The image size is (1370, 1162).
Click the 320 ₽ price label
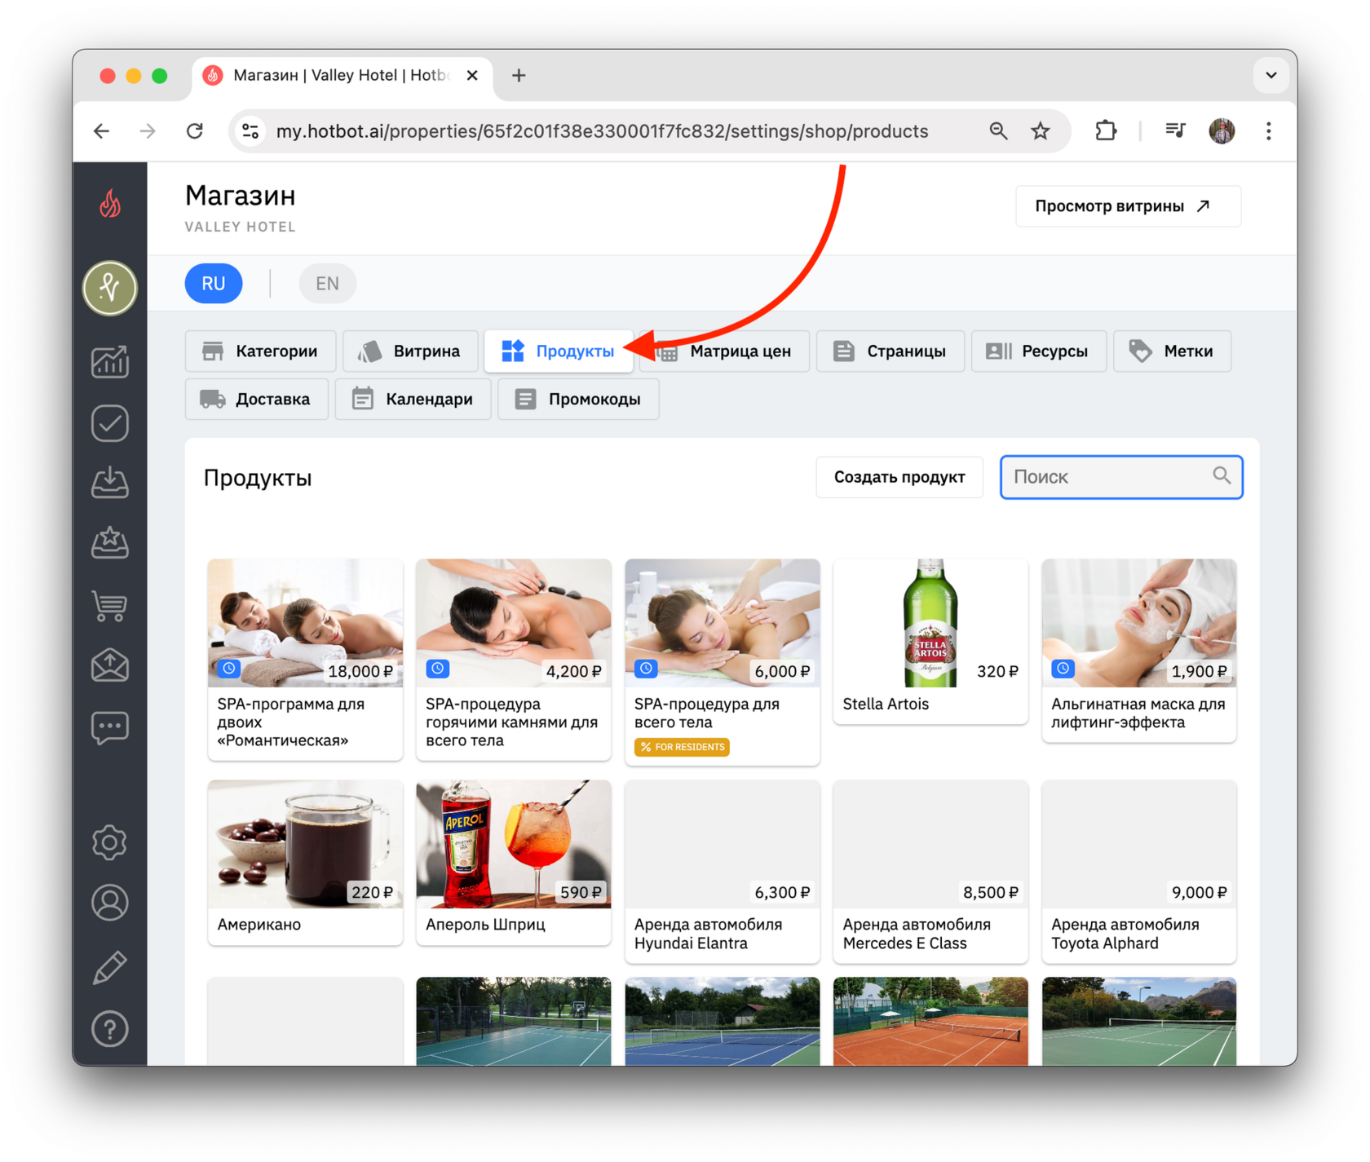click(x=997, y=671)
